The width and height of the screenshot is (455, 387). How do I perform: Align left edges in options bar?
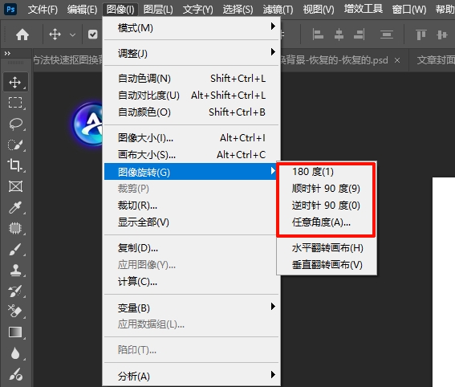[318, 35]
